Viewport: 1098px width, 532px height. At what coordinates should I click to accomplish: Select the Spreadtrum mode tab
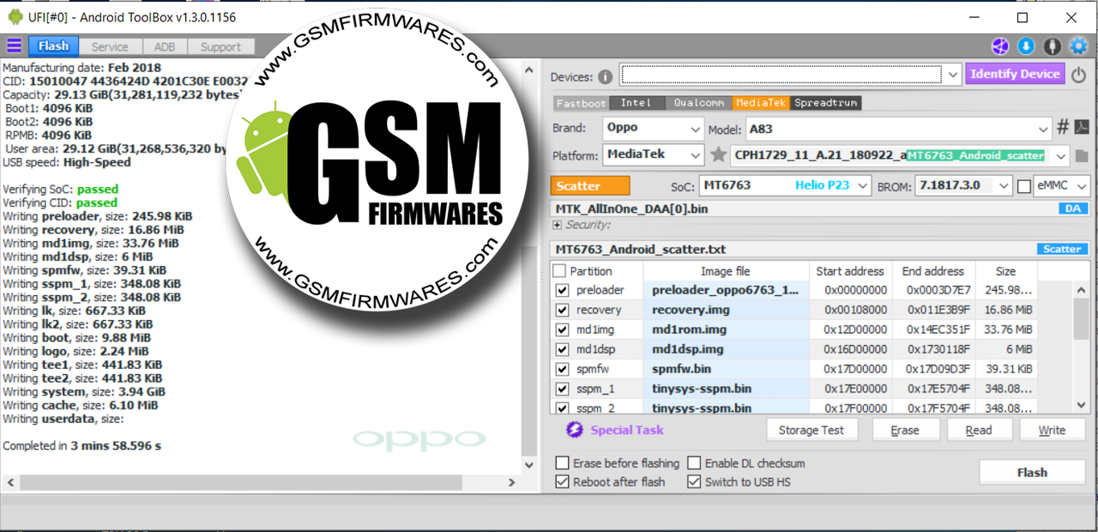pyautogui.click(x=825, y=103)
